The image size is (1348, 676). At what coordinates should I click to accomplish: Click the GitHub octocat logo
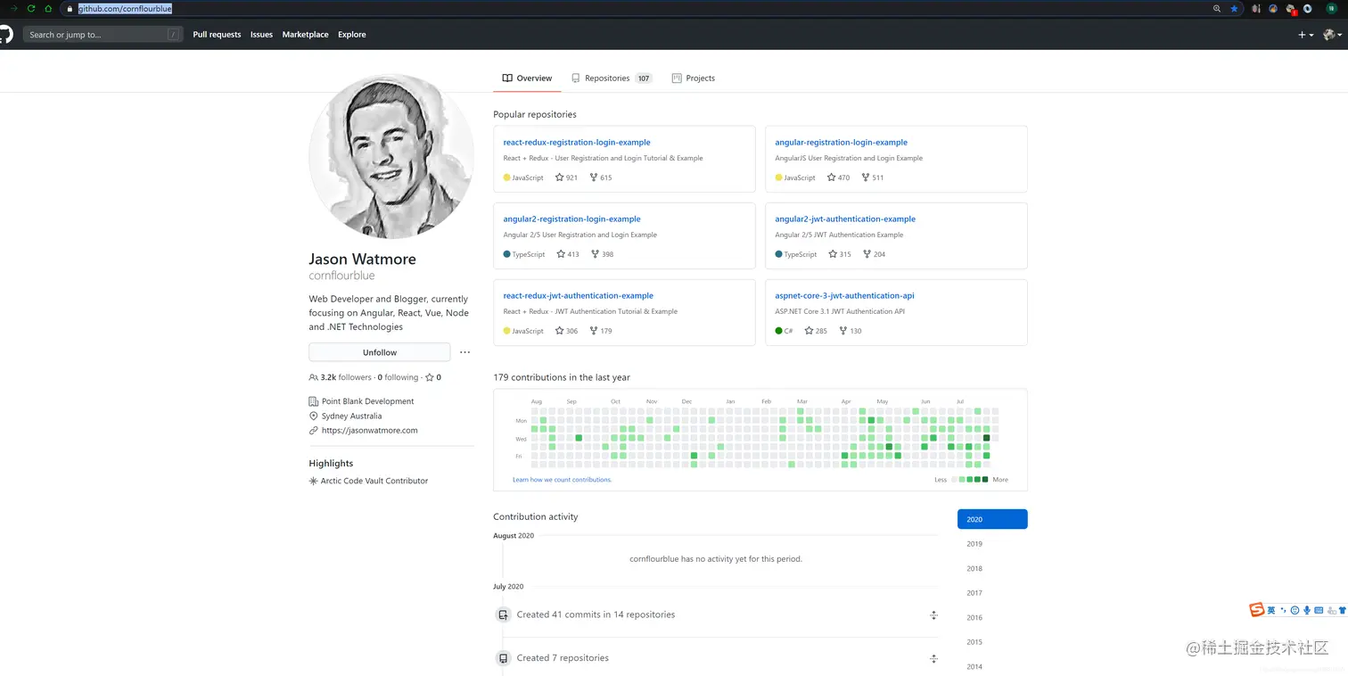[4, 34]
